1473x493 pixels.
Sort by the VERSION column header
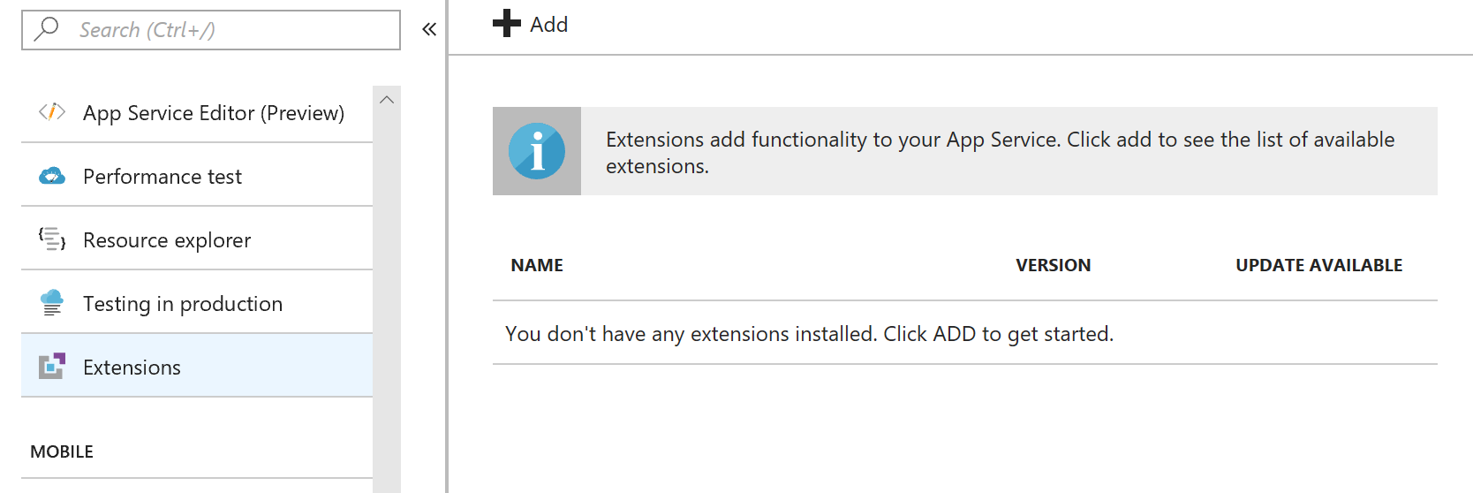pyautogui.click(x=1053, y=265)
